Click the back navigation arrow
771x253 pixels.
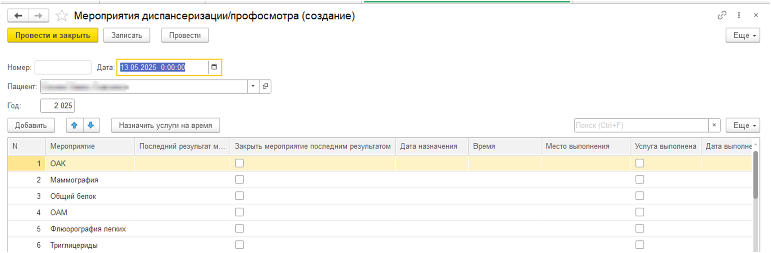[18, 15]
